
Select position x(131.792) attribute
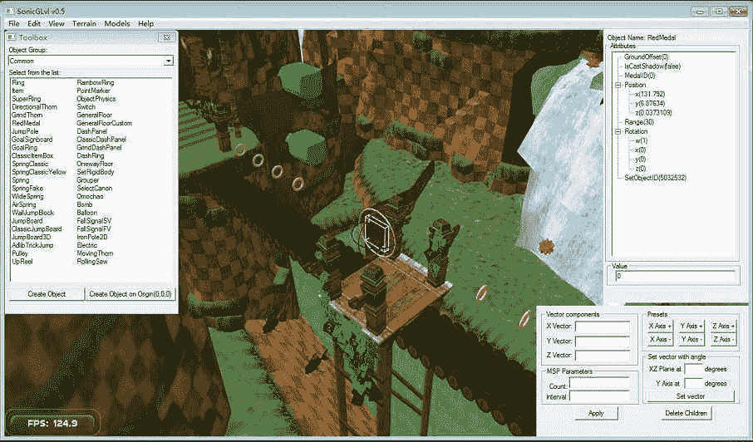[x=649, y=94]
